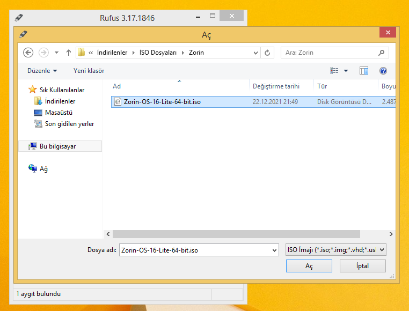Click the Aç button to open file

(x=309, y=266)
